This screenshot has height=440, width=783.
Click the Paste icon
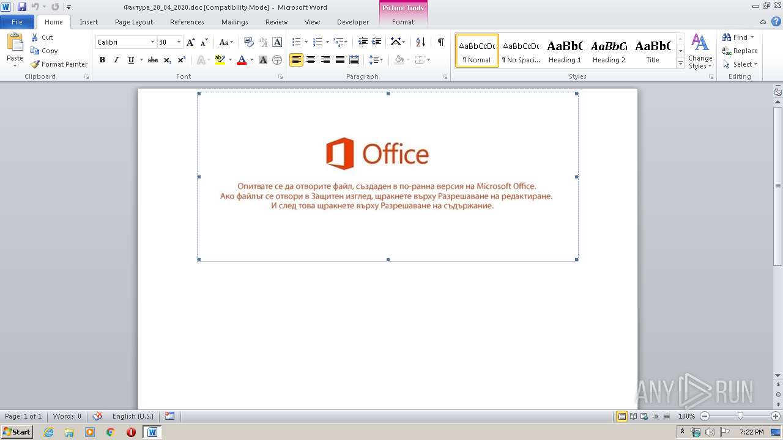pyautogui.click(x=15, y=43)
